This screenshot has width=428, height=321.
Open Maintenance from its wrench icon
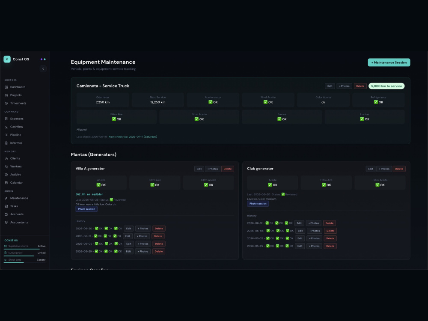click(6, 198)
